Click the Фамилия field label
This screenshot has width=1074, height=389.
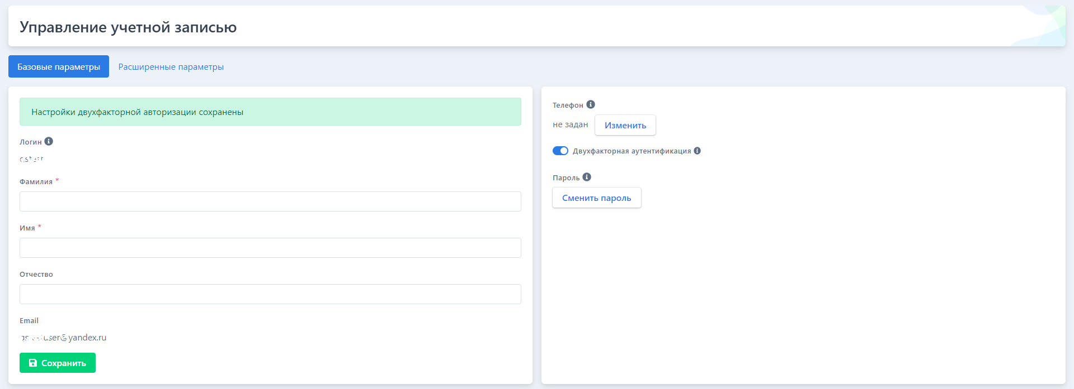tap(36, 181)
